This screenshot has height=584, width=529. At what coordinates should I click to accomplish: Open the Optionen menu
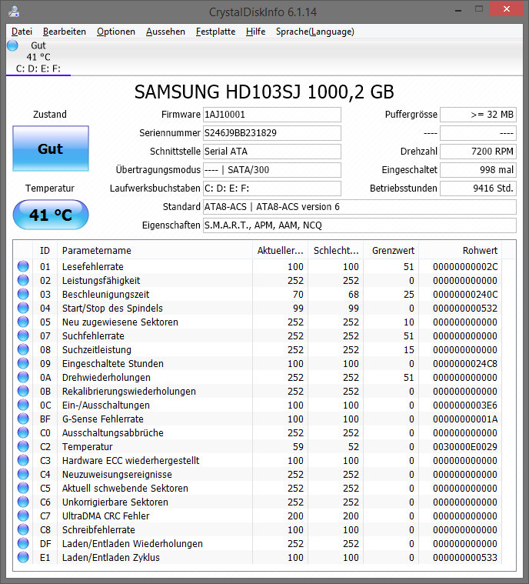pos(116,32)
